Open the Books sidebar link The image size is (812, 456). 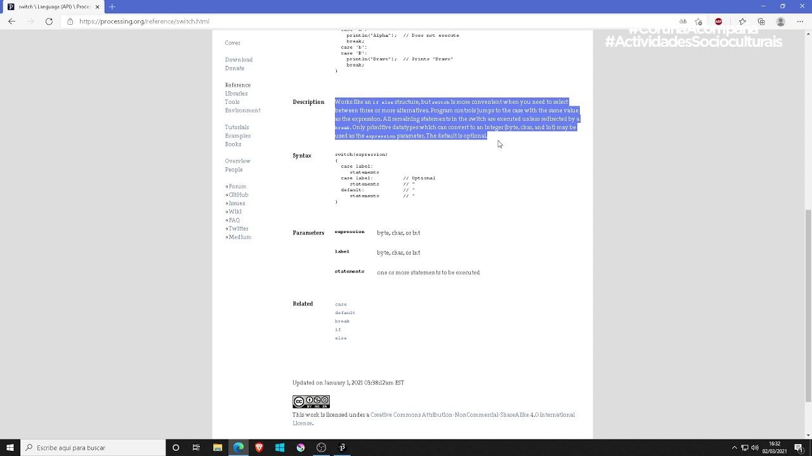click(x=233, y=144)
